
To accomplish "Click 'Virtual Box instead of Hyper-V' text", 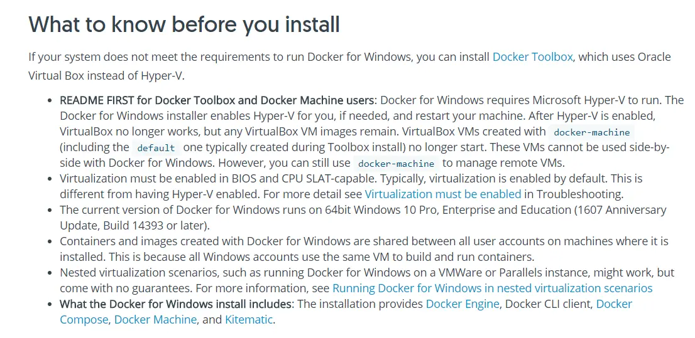I will tap(105, 75).
